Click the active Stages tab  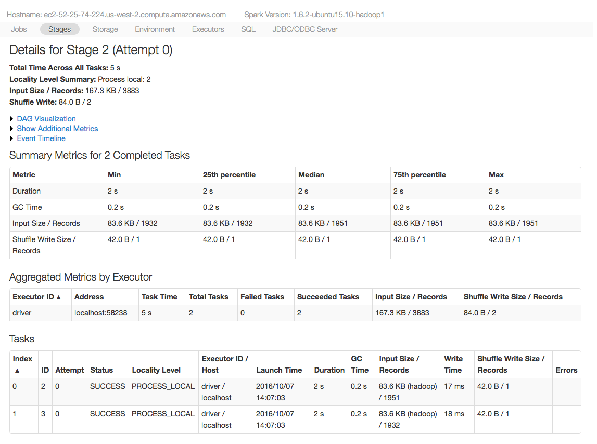pos(60,29)
